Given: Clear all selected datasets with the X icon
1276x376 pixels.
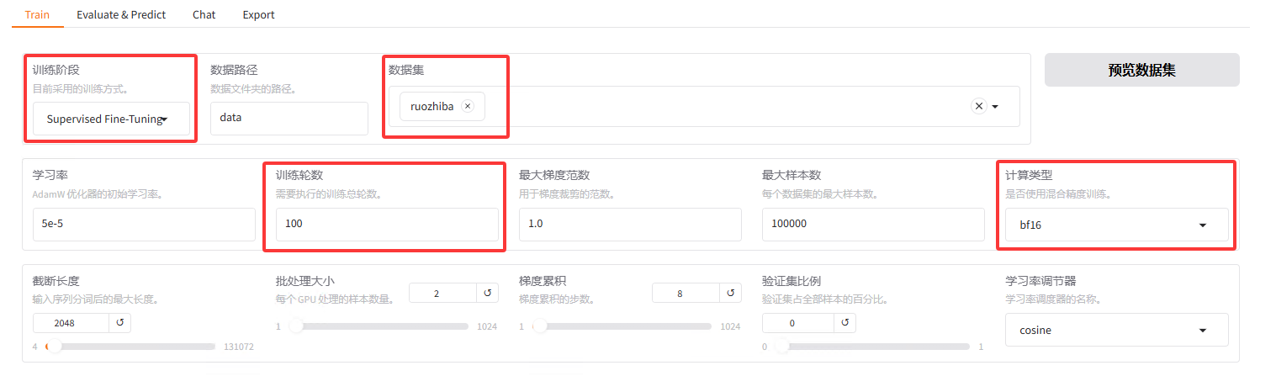Looking at the screenshot, I should coord(978,106).
